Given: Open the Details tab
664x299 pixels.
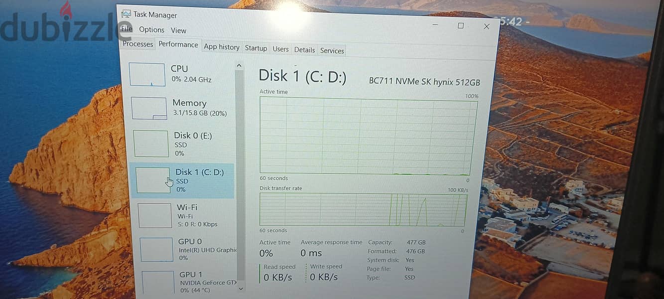Looking at the screenshot, I should click(x=304, y=50).
